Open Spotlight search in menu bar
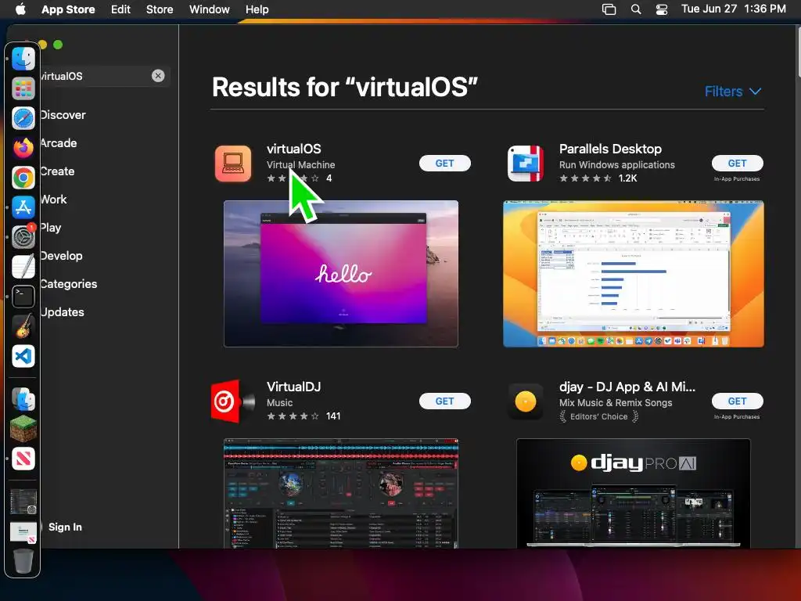801x601 pixels. pyautogui.click(x=636, y=9)
